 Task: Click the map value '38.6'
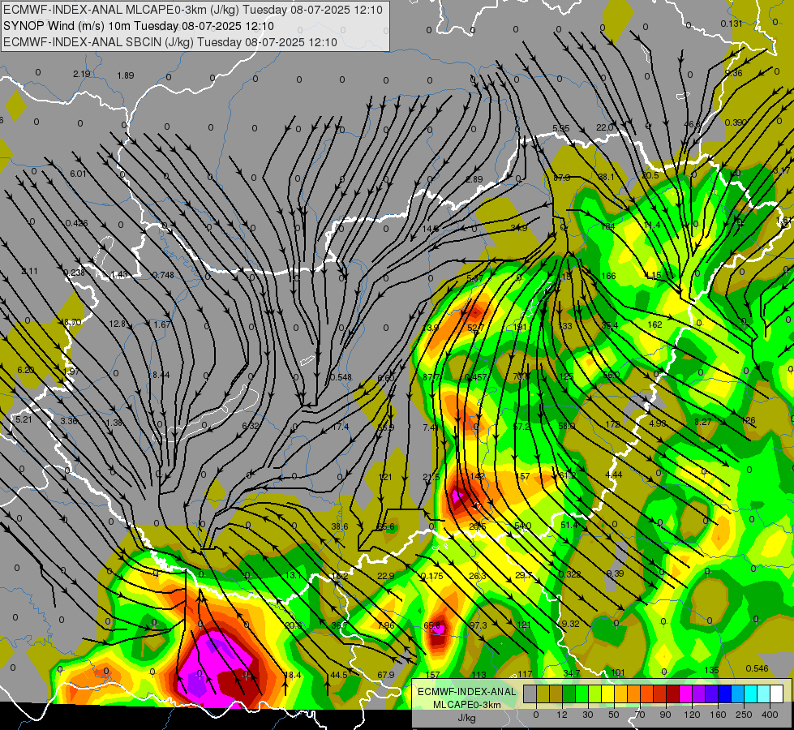(x=340, y=527)
